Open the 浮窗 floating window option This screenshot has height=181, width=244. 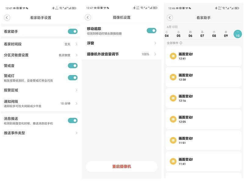coord(122,43)
